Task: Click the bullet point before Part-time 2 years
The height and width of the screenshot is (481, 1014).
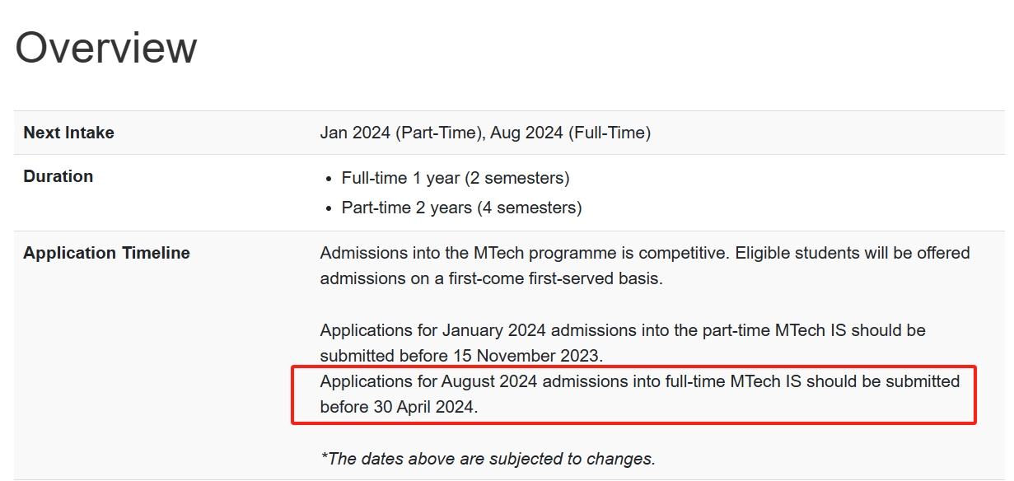Action: tap(330, 208)
